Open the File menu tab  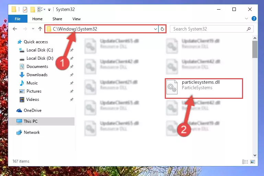18,19
